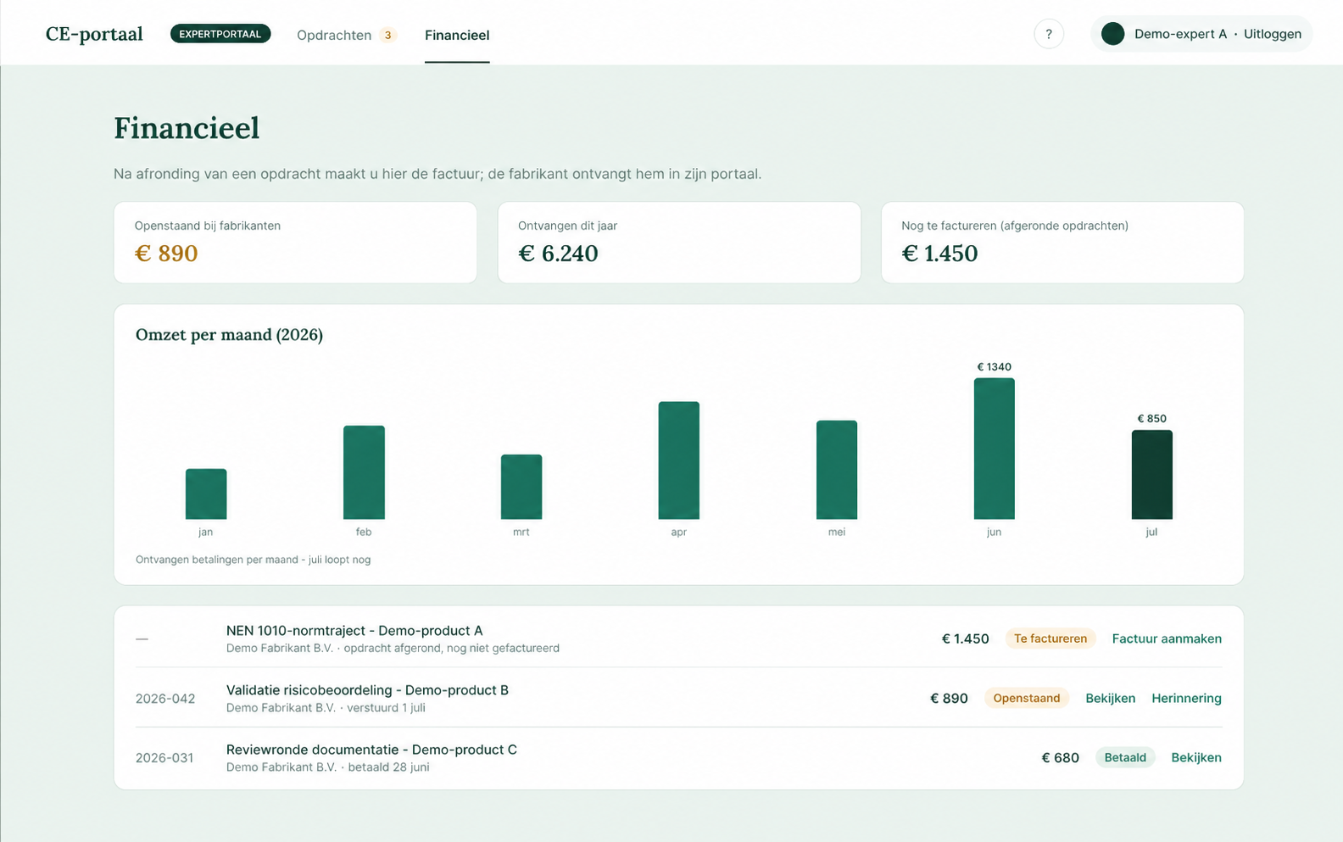
Task: Click the mei revenue bar
Action: [x=837, y=470]
